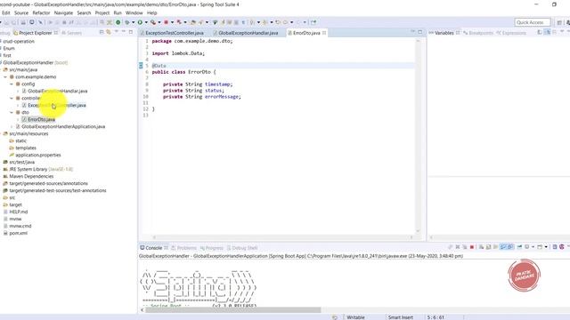Minimize the editor area
The image size is (570, 320).
pyautogui.click(x=412, y=32)
